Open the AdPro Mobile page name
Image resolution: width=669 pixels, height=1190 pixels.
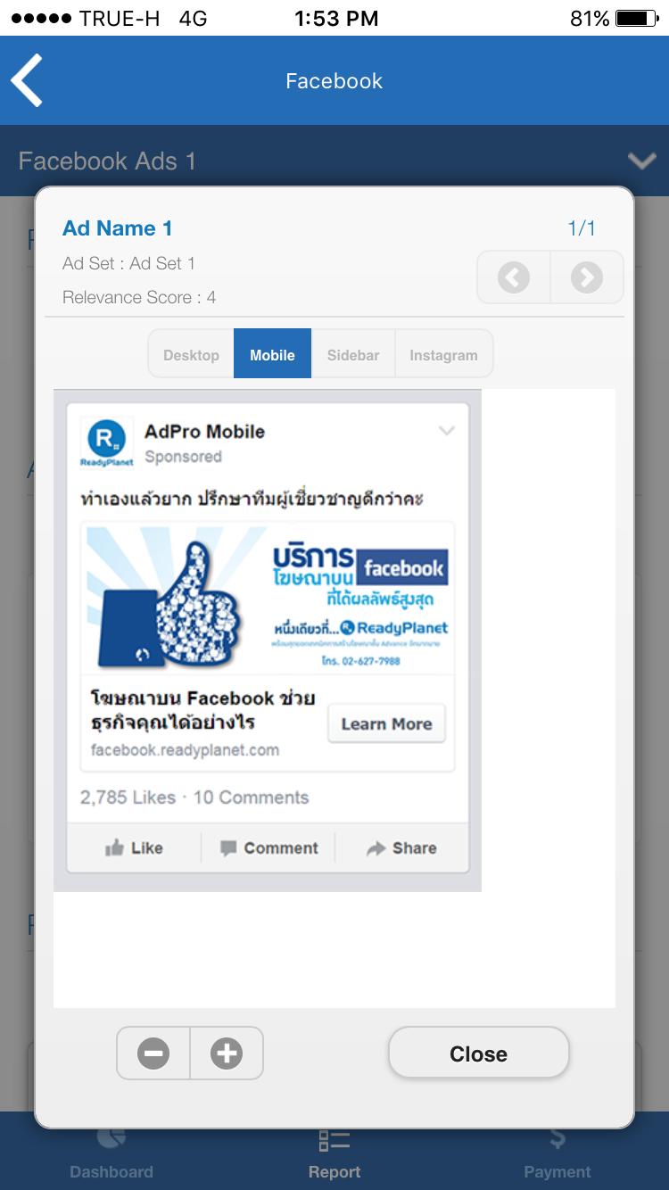click(204, 431)
